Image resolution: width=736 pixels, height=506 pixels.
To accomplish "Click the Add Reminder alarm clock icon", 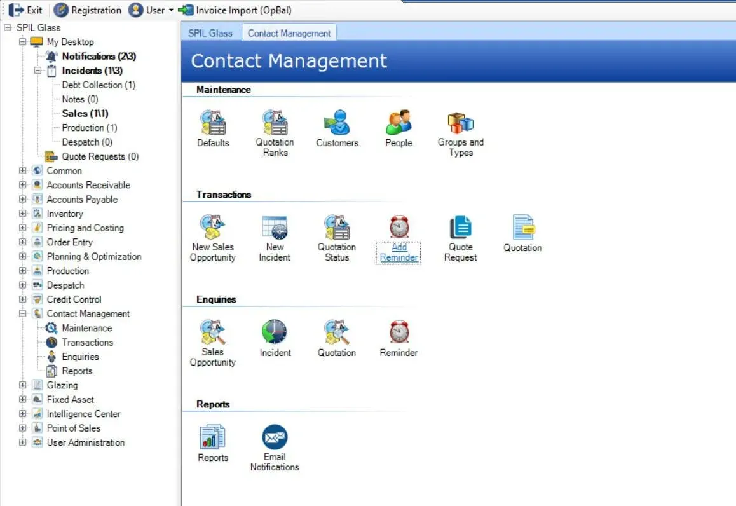I will 399,227.
